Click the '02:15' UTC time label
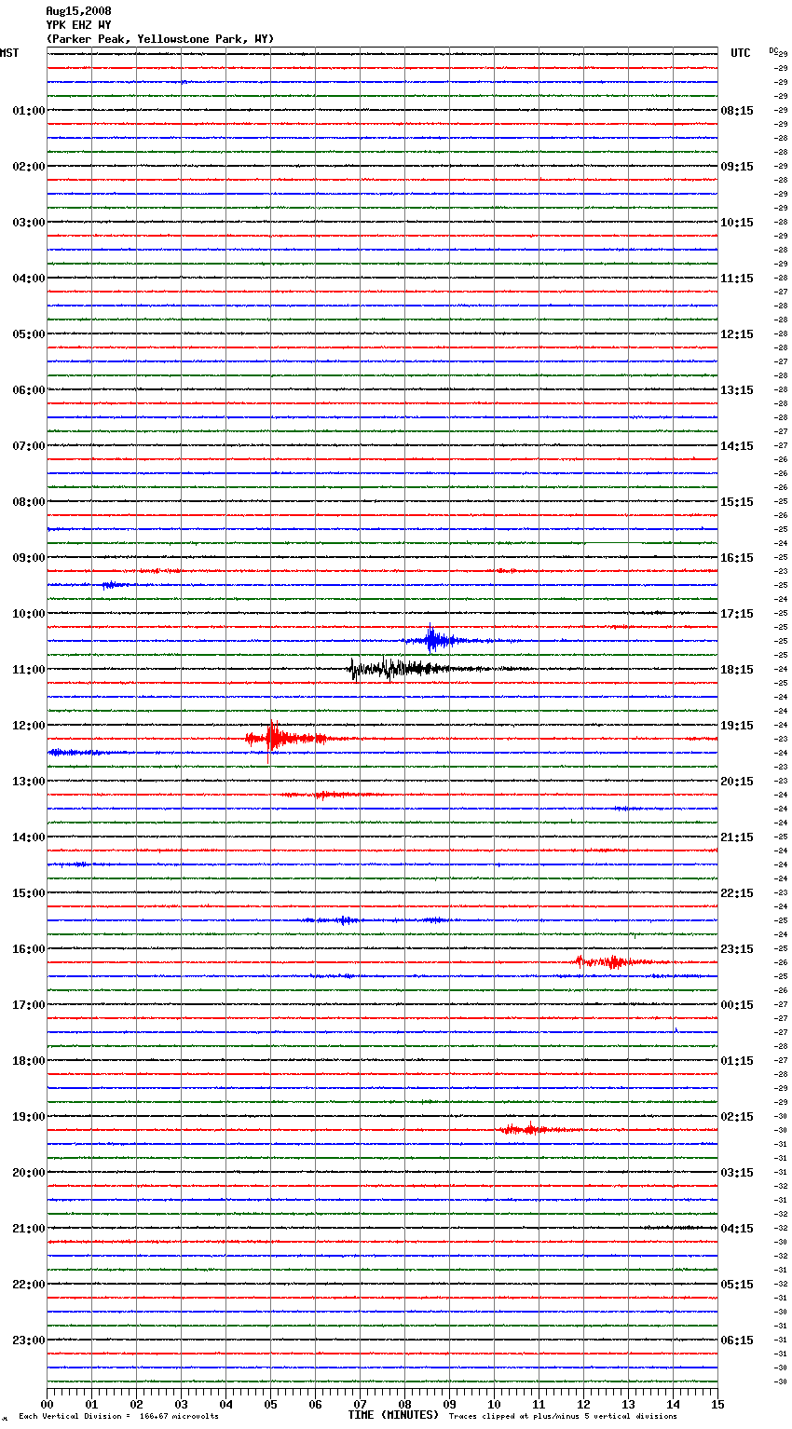 [x=737, y=1117]
